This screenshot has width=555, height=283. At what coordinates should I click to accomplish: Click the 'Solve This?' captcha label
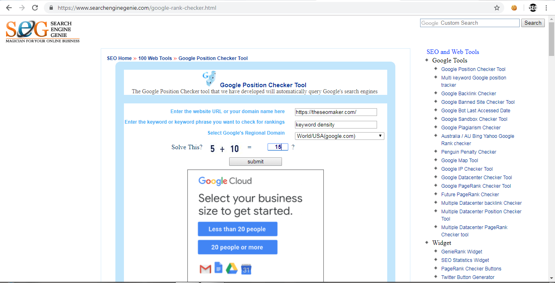pos(187,147)
